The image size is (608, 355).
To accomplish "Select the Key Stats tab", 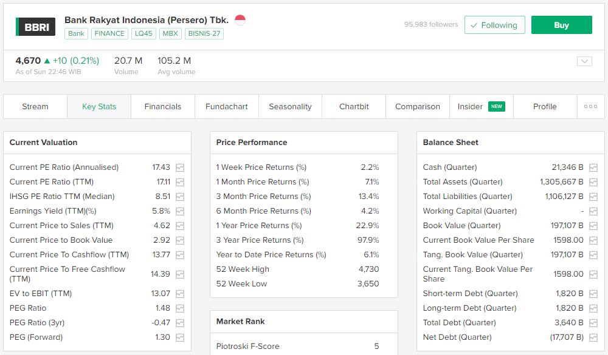I will 99,106.
